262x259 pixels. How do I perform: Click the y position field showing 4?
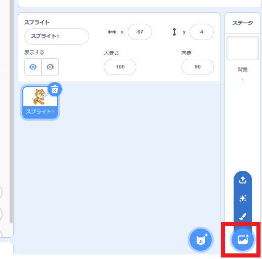[202, 32]
